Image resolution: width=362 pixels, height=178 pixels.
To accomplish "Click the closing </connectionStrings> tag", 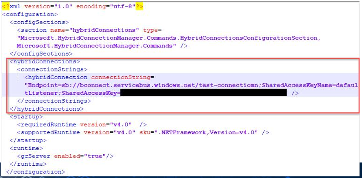I will (x=54, y=101).
